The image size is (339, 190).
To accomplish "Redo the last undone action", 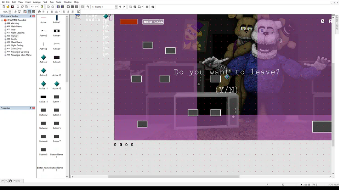I will click(37, 7).
